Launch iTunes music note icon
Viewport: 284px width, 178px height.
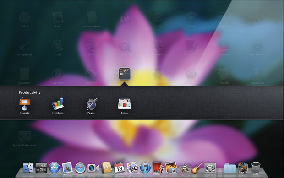pyautogui.click(x=145, y=168)
